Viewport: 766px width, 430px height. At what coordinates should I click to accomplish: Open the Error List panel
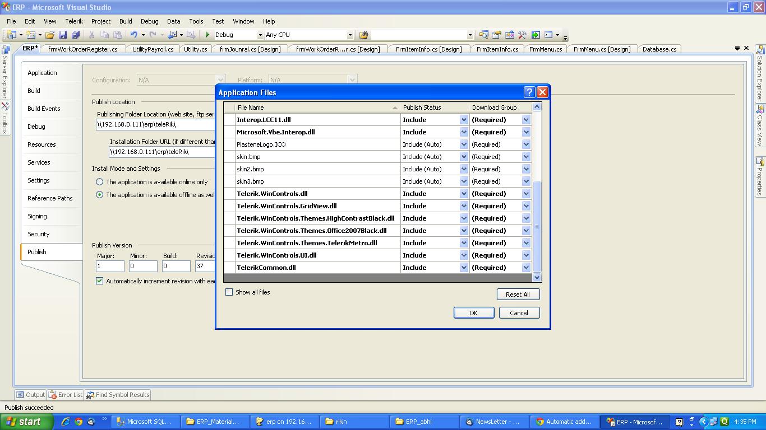click(x=66, y=395)
